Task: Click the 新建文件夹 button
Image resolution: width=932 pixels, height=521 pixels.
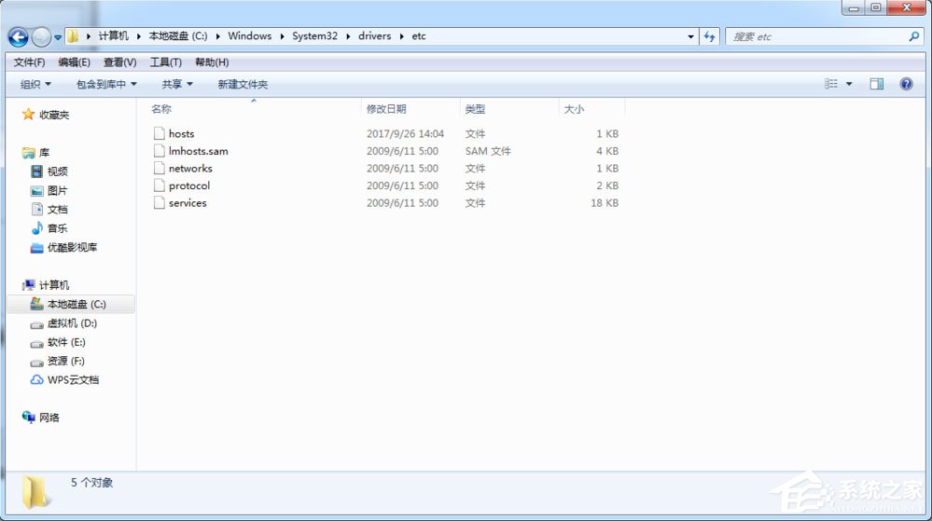Action: (x=243, y=84)
